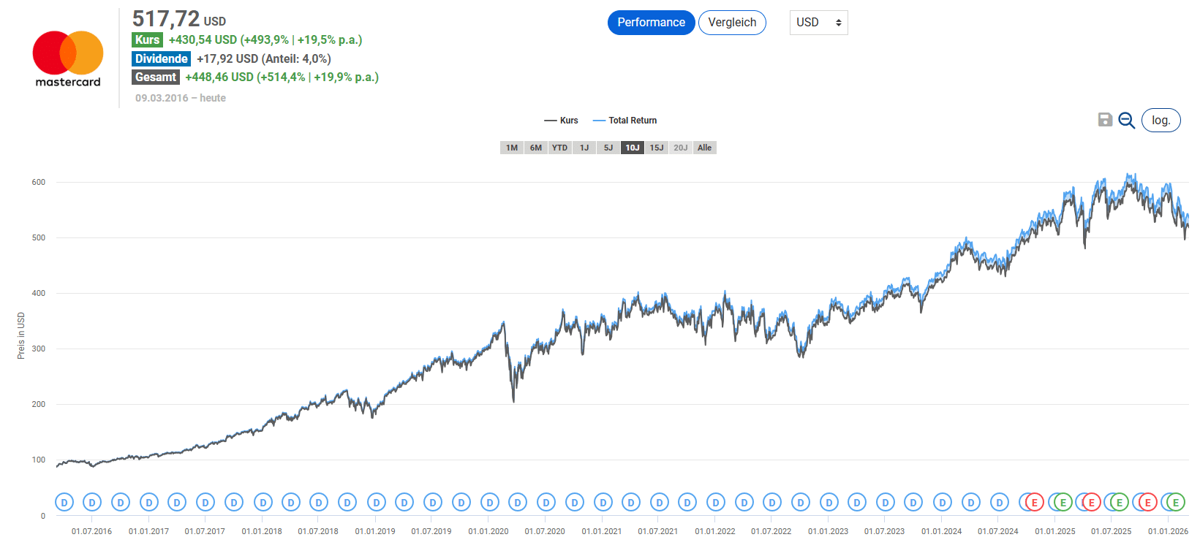
Task: Click the green Kurs label badge
Action: tap(147, 40)
